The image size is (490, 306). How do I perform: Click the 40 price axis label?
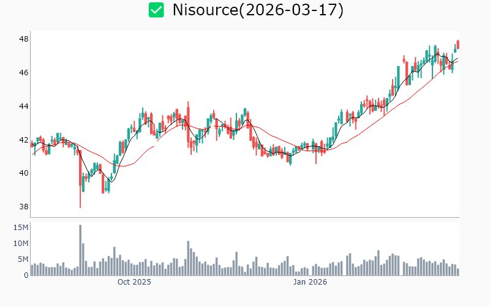[24, 173]
